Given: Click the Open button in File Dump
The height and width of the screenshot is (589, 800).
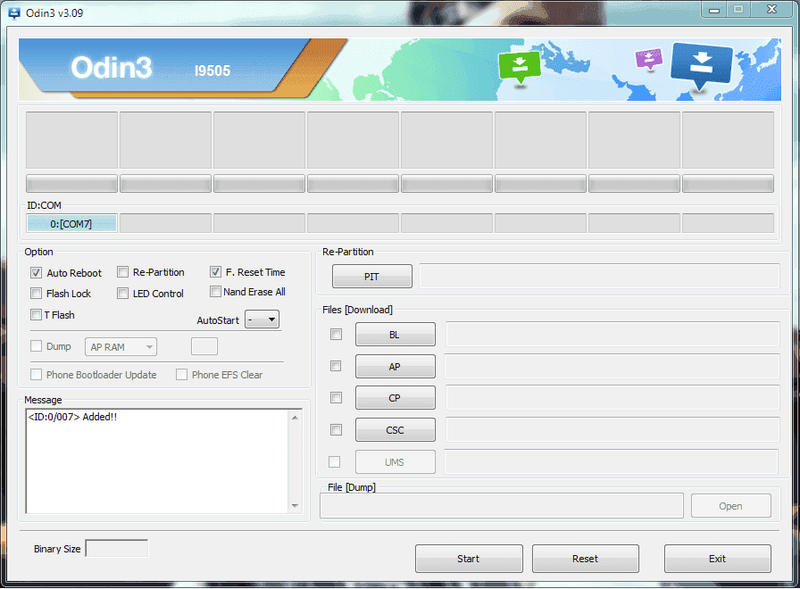Looking at the screenshot, I should tap(730, 506).
